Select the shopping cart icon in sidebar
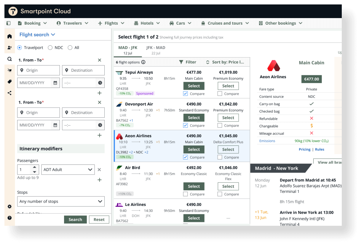Image resolution: width=364 pixels, height=248 pixels. click(x=9, y=71)
